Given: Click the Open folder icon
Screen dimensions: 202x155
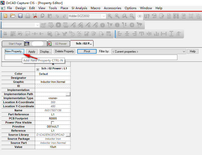Looking at the screenshot, I should (13, 16).
